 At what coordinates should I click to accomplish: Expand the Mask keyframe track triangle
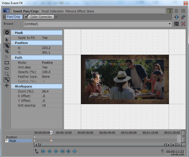pyautogui.click(x=35, y=140)
